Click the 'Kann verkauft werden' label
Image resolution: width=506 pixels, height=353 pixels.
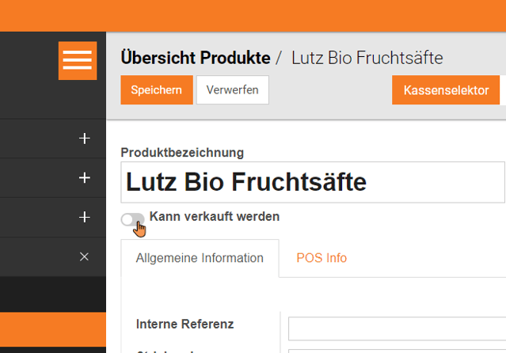214,216
